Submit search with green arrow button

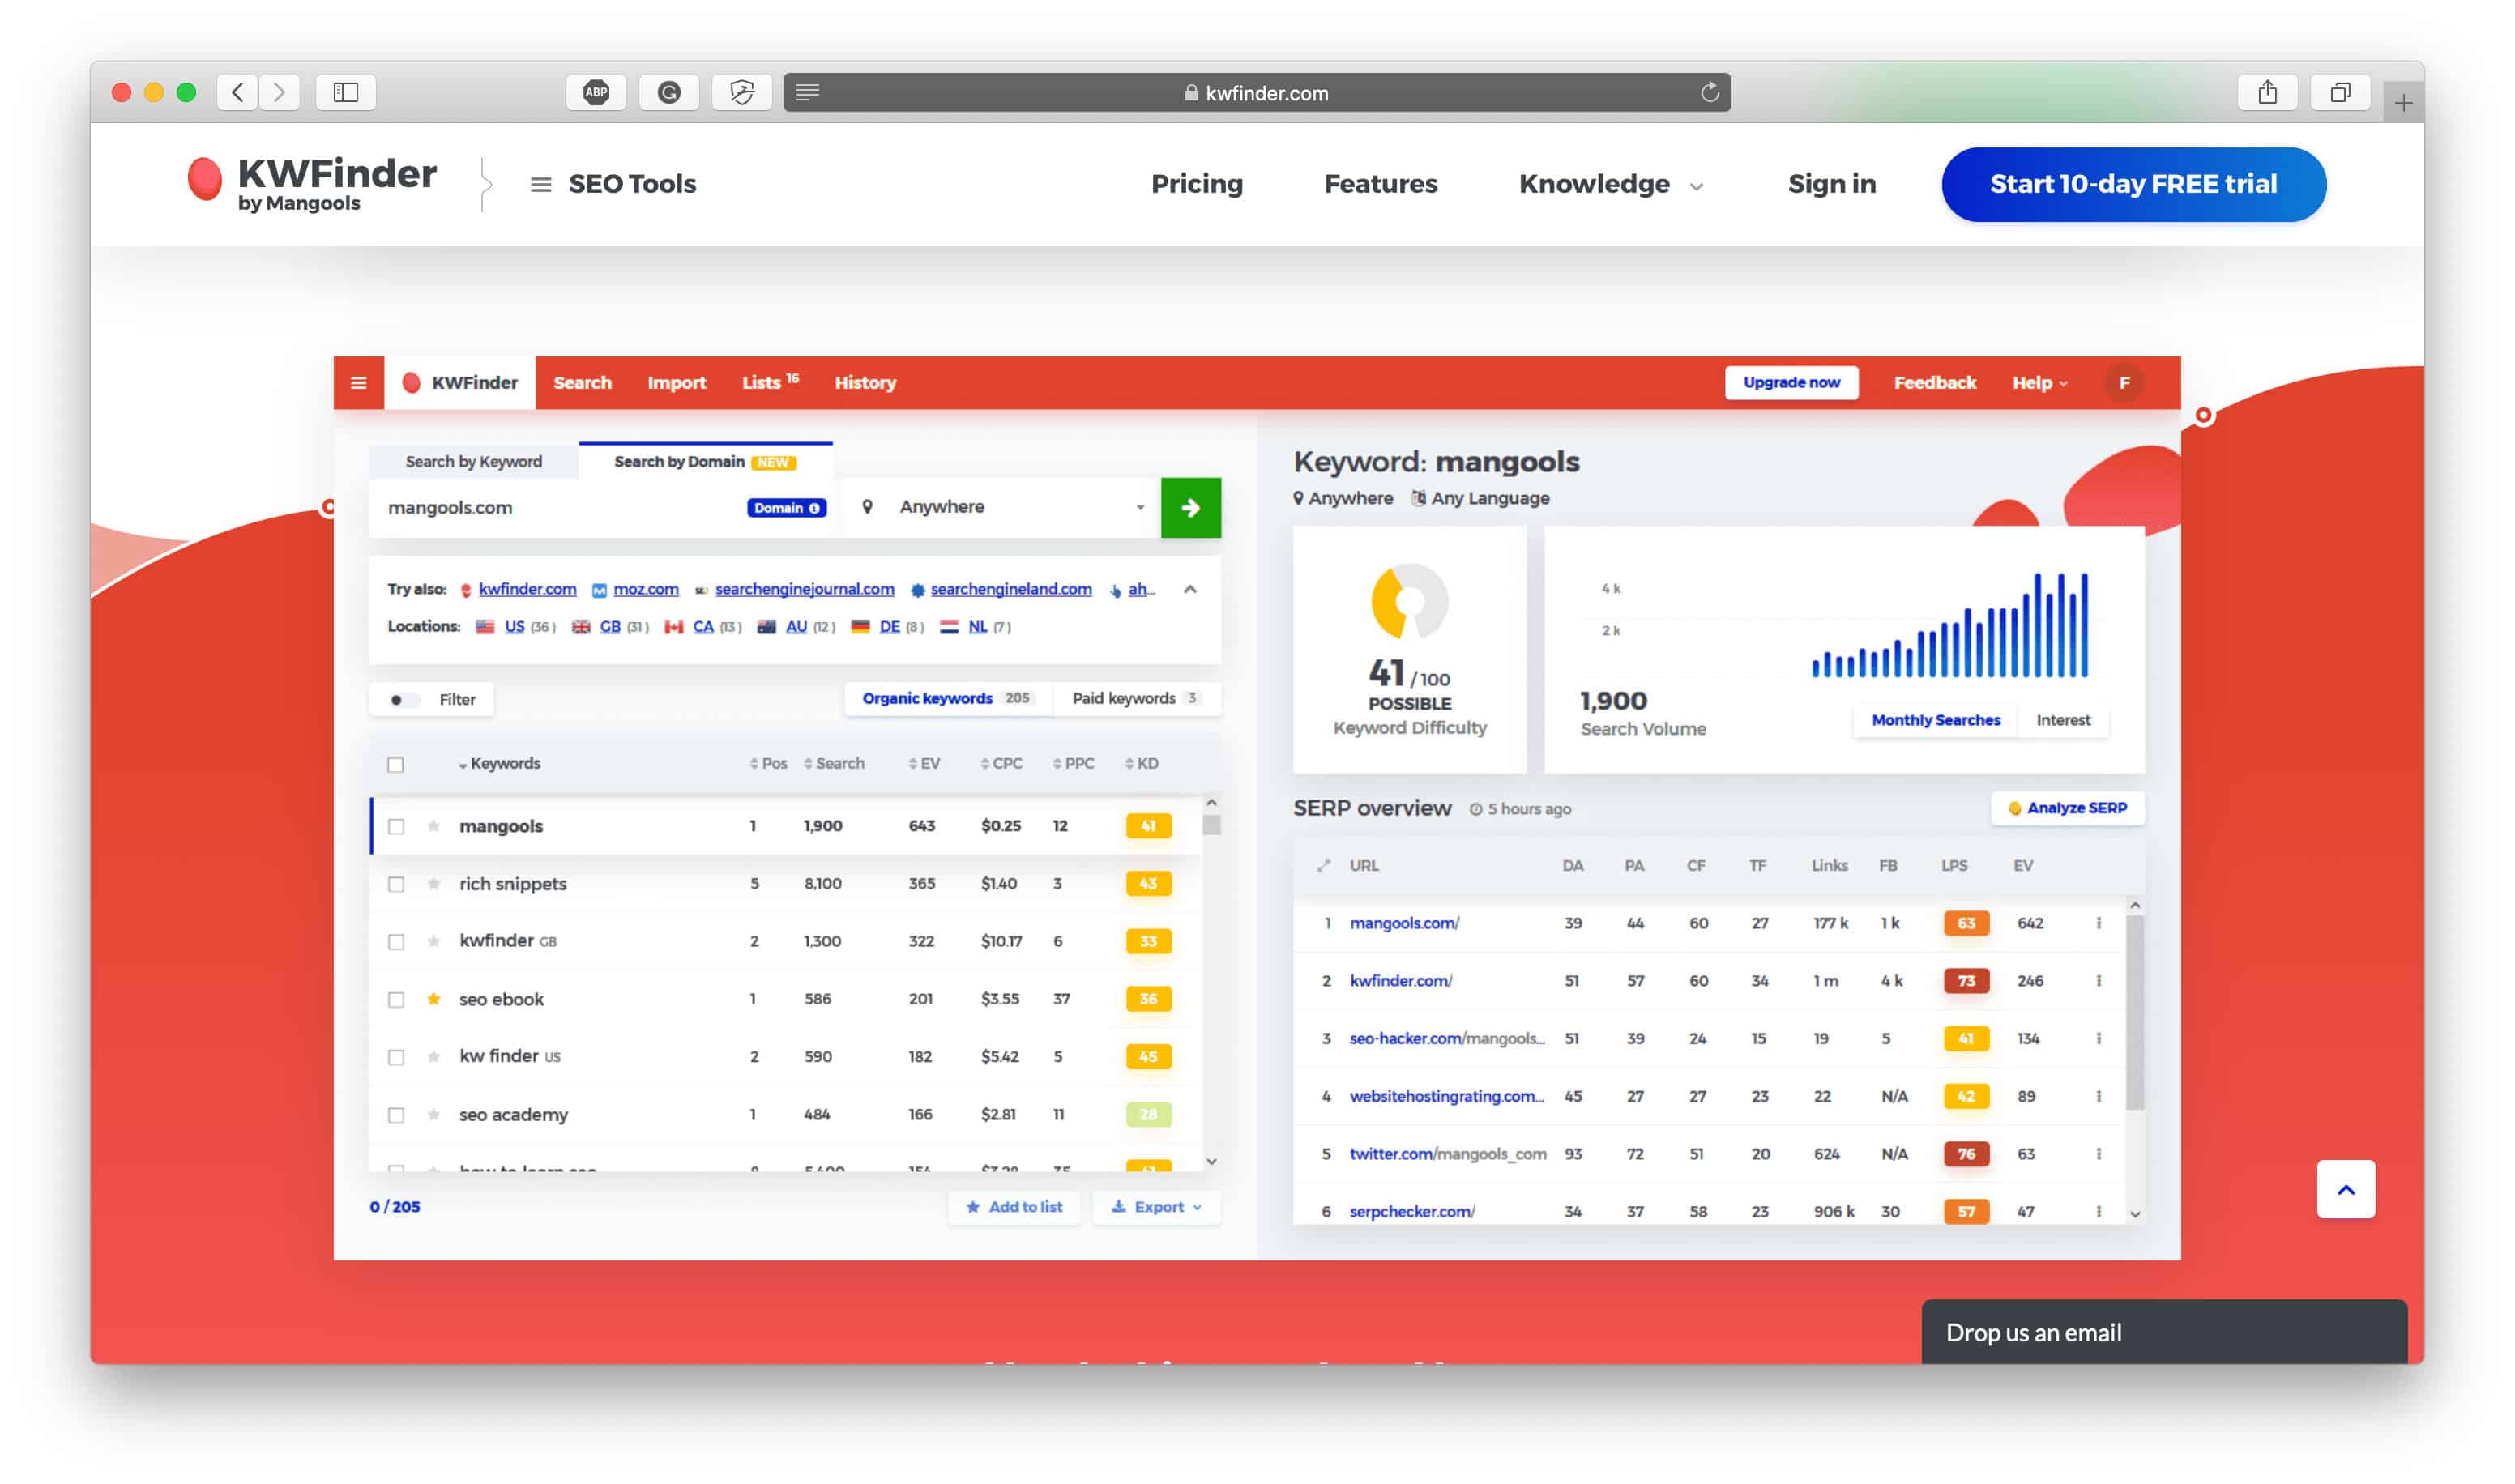(x=1190, y=508)
